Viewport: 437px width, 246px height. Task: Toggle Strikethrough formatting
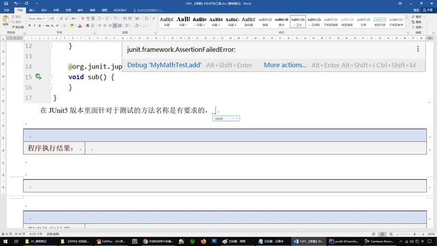[x=47, y=26]
